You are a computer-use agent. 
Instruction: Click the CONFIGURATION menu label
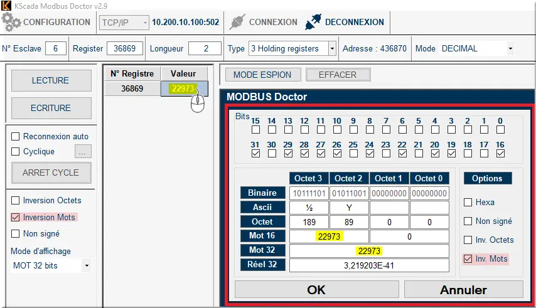(x=56, y=22)
